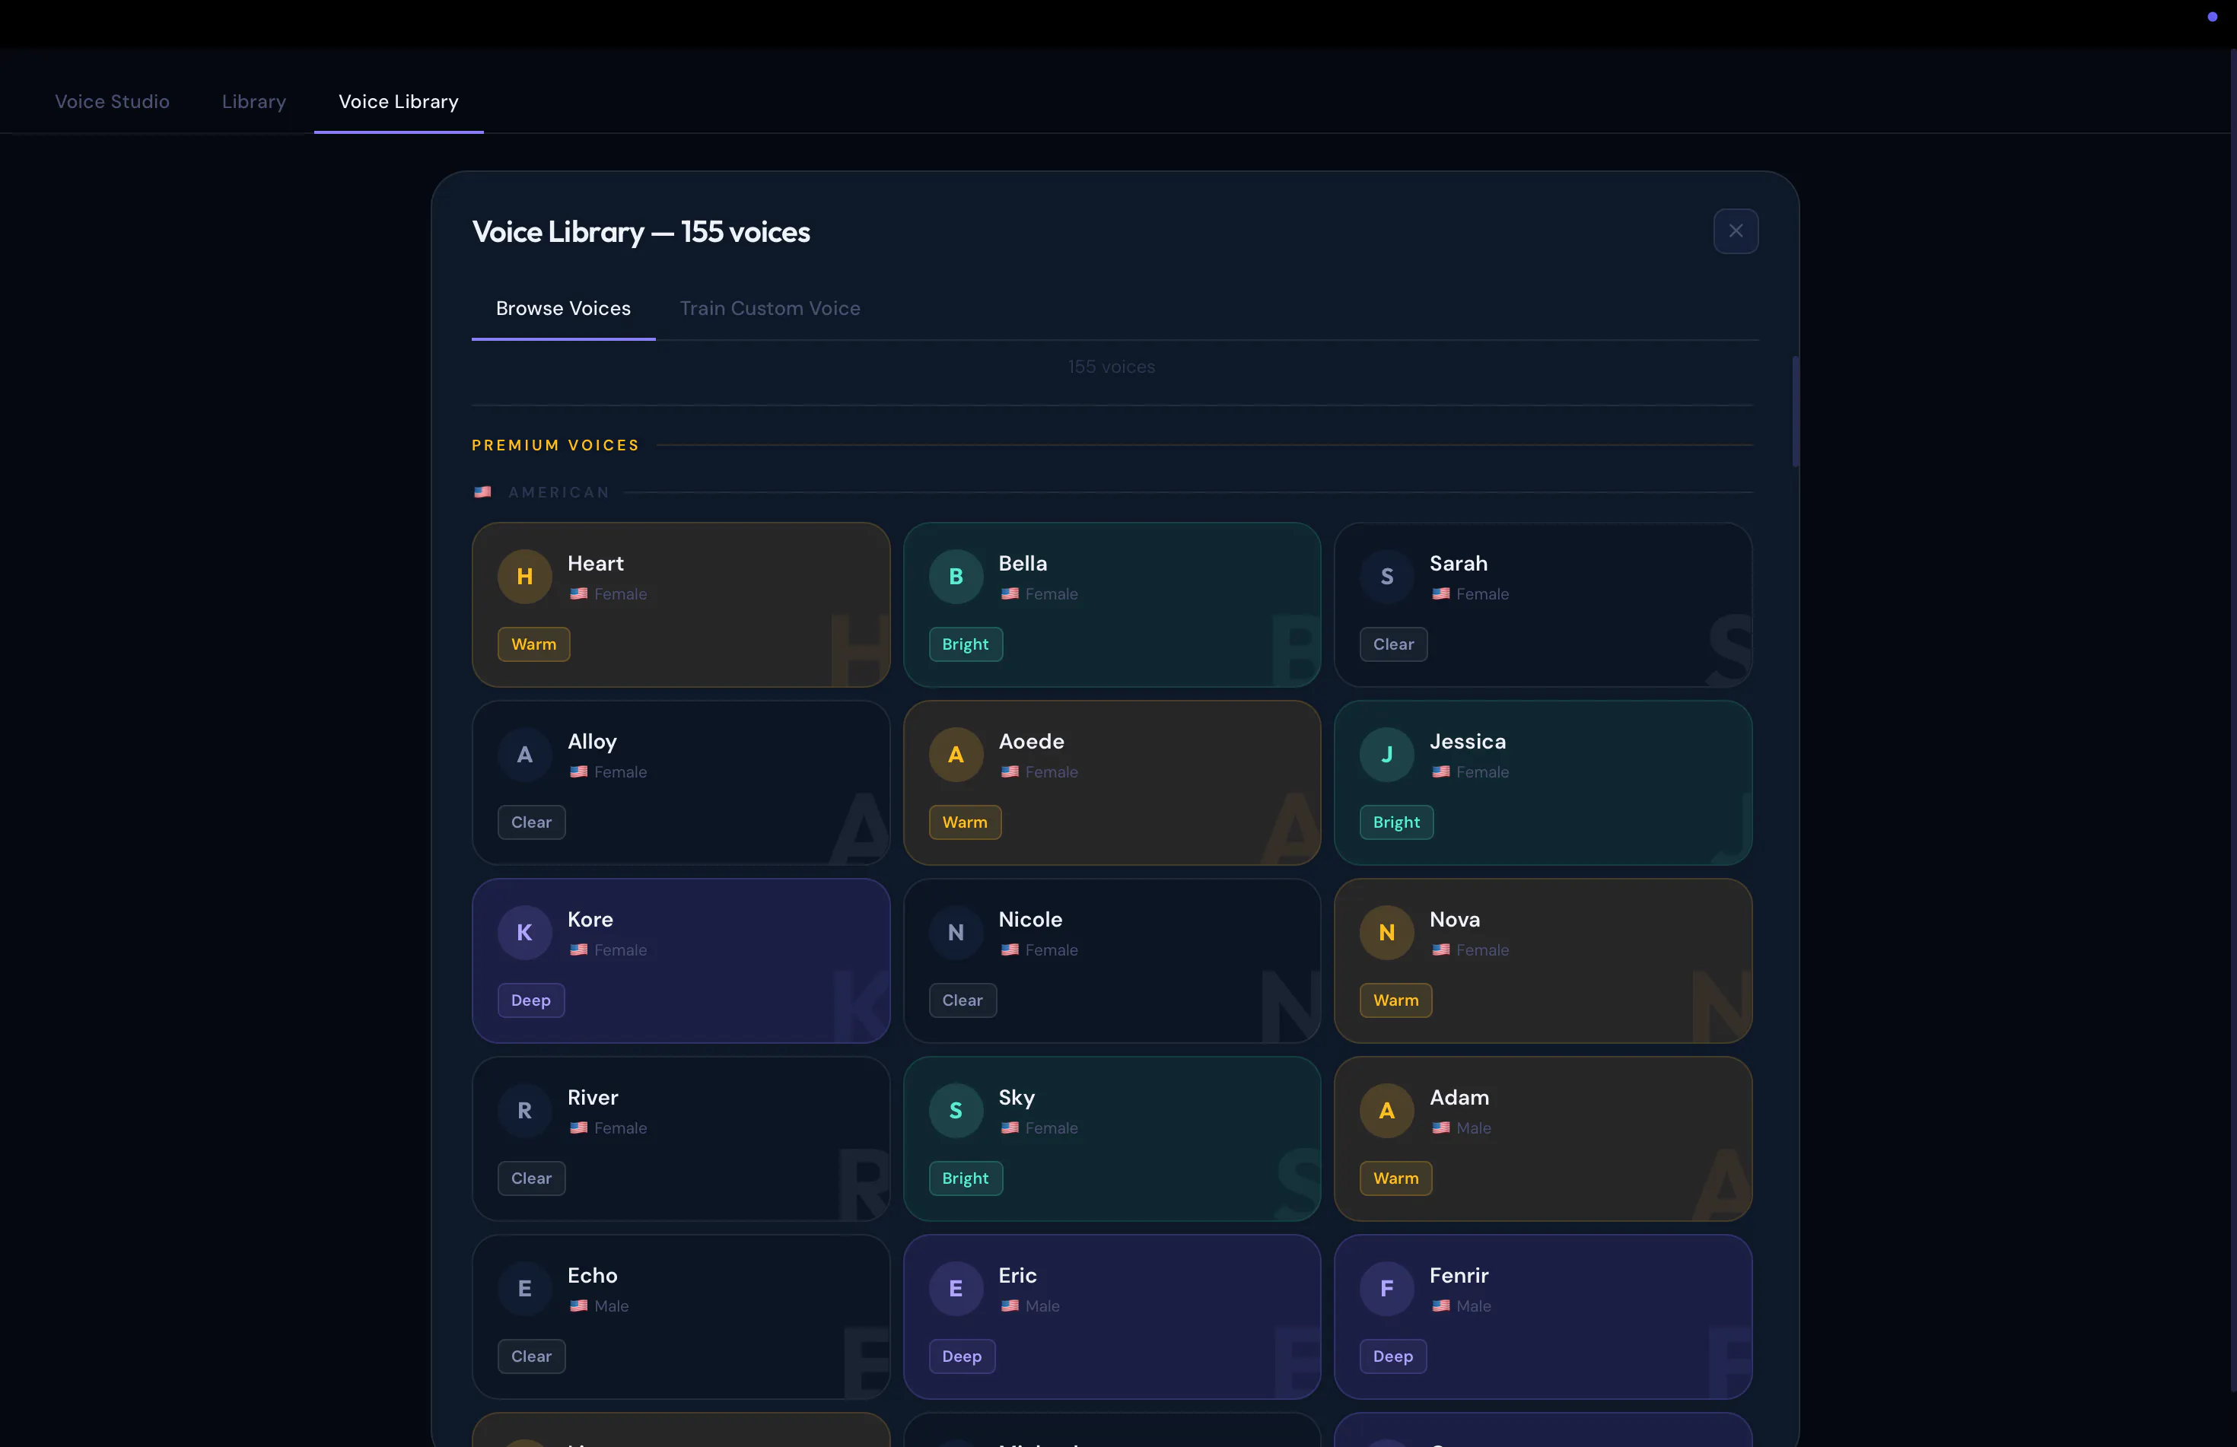Click the Clear tag on River
This screenshot has width=2237, height=1447.
(x=531, y=1178)
